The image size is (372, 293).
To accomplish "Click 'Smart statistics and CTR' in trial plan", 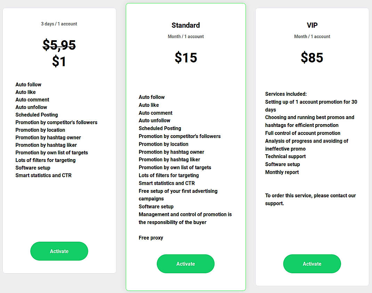I will click(x=43, y=175).
